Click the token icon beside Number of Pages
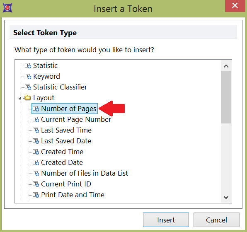This screenshot has width=247, height=232. (36, 109)
